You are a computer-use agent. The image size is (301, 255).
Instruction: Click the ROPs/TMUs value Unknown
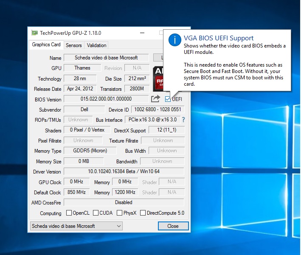[78, 120]
